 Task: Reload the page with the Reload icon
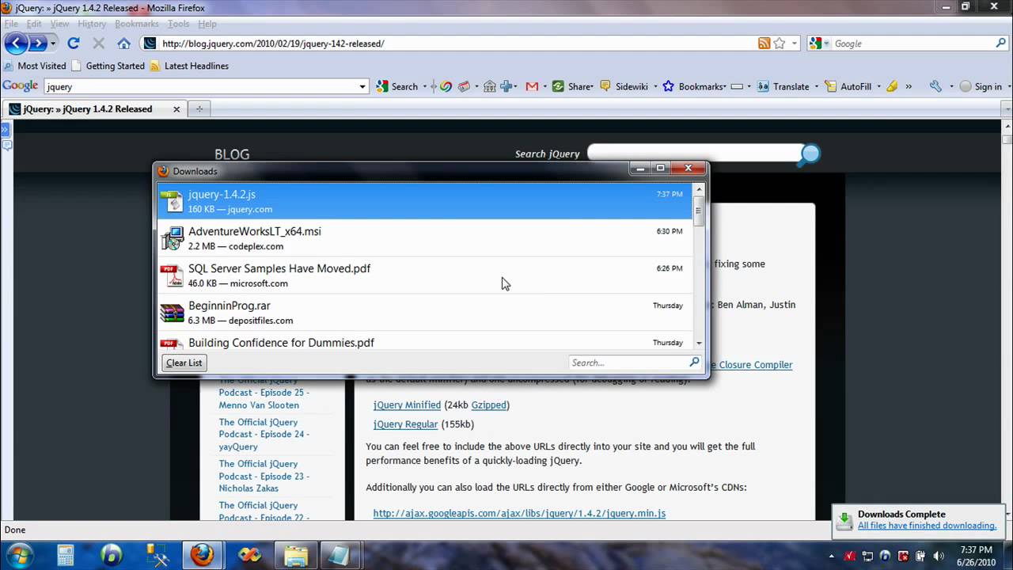74,44
